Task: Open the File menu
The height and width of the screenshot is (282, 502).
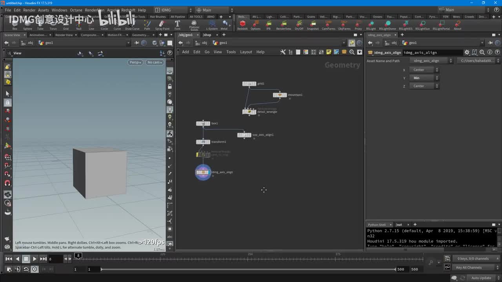Action: 8,10
